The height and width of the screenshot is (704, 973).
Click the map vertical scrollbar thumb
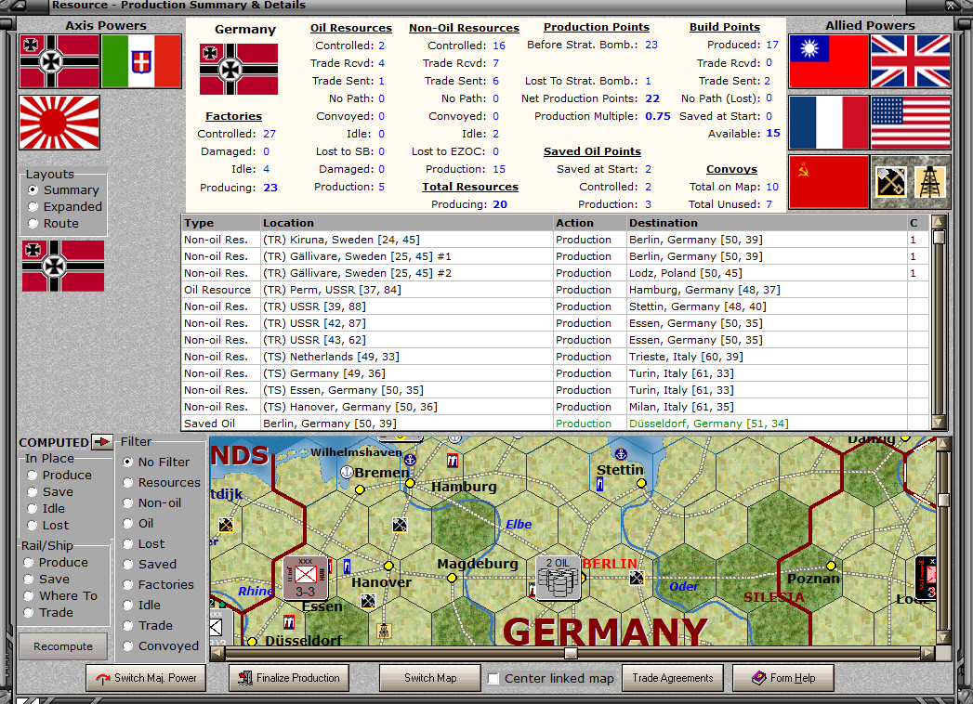pyautogui.click(x=943, y=500)
